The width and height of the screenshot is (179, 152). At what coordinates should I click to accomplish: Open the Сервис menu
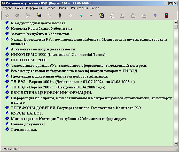[x=50, y=8]
